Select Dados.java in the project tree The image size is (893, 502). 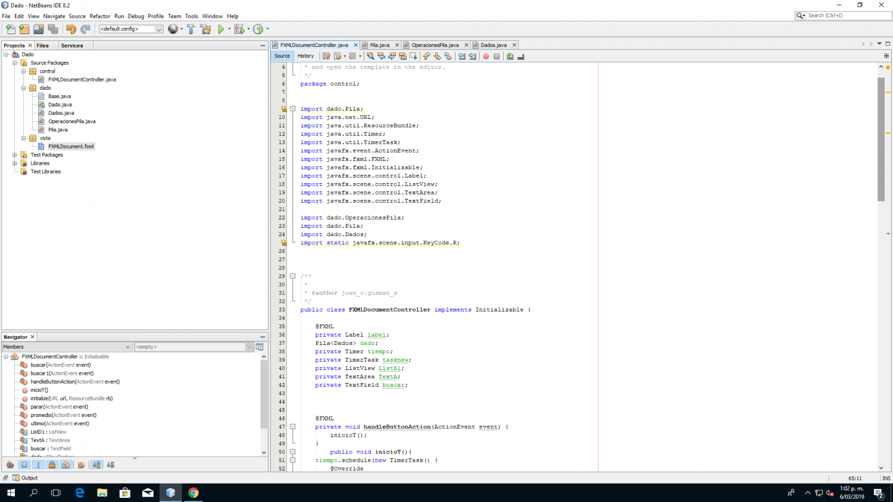(61, 113)
